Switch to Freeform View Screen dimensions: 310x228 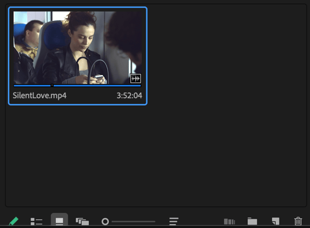(x=82, y=221)
